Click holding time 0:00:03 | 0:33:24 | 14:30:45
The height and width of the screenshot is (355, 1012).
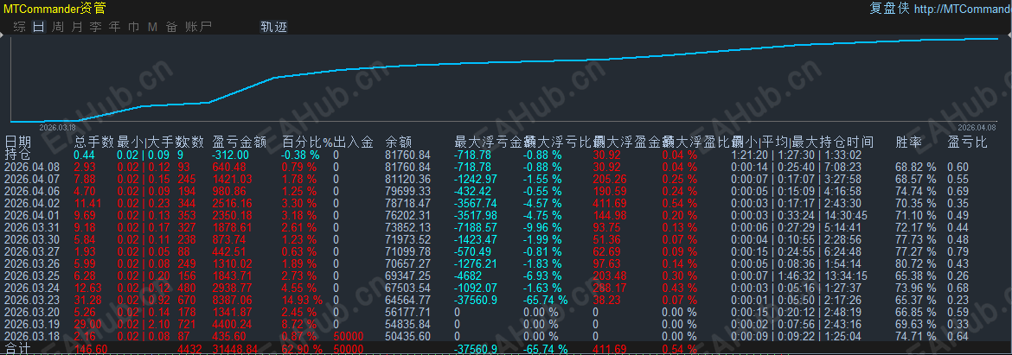coord(799,215)
